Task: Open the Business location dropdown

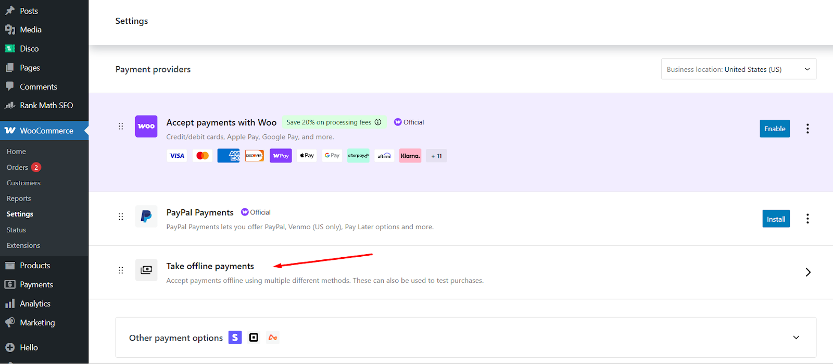Action: pyautogui.click(x=739, y=69)
